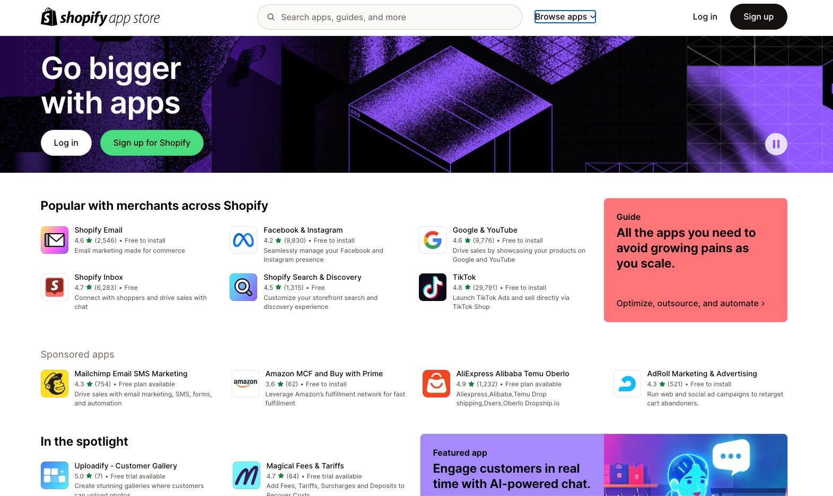Open Google & YouTube title link
The width and height of the screenshot is (833, 496).
pyautogui.click(x=485, y=230)
